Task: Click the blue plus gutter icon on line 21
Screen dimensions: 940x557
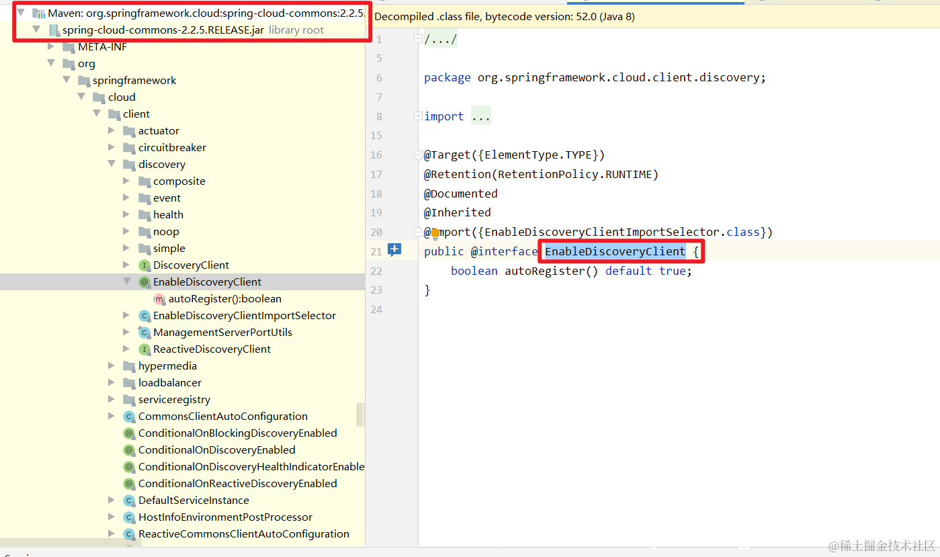Action: click(x=395, y=250)
